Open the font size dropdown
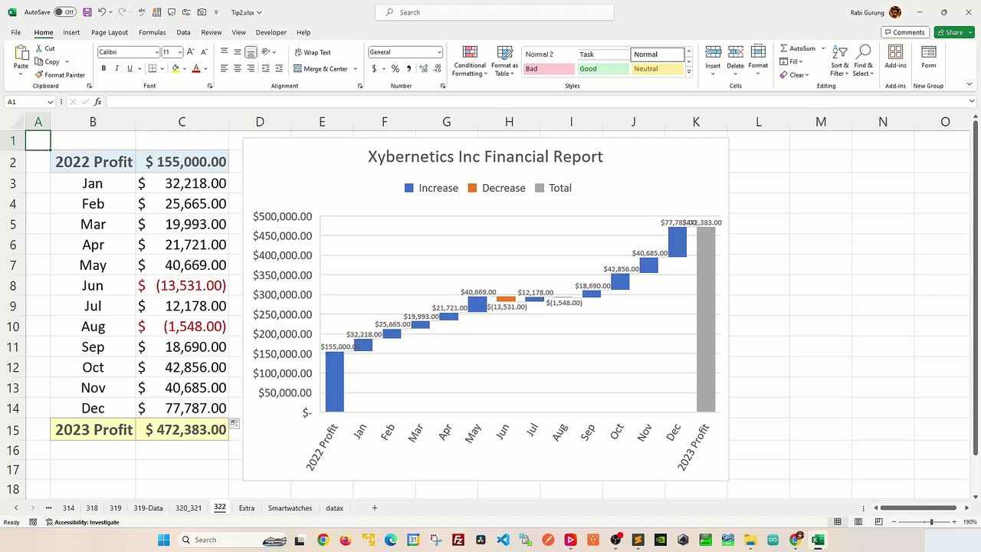 [180, 52]
